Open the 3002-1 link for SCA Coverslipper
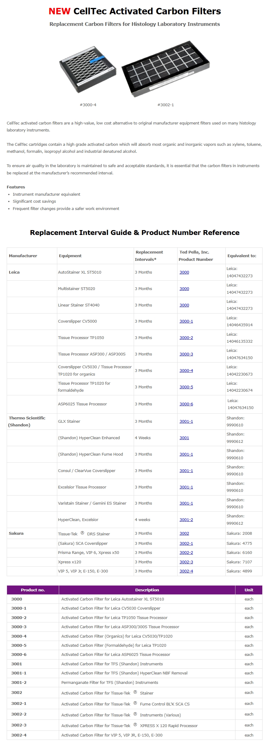Viewport: 272px width, 749px height. pyautogui.click(x=186, y=544)
